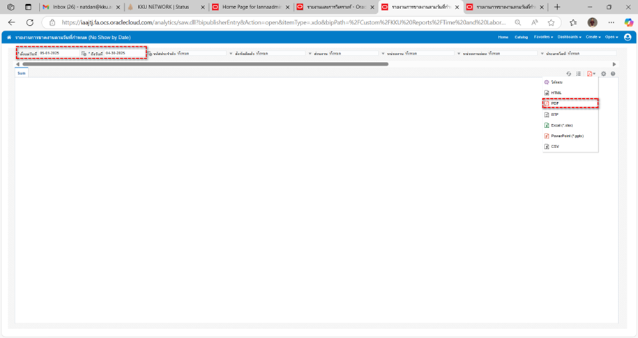Expand the Favorites dropdown menu
Viewport: 638px width, 338px height.
click(x=543, y=37)
